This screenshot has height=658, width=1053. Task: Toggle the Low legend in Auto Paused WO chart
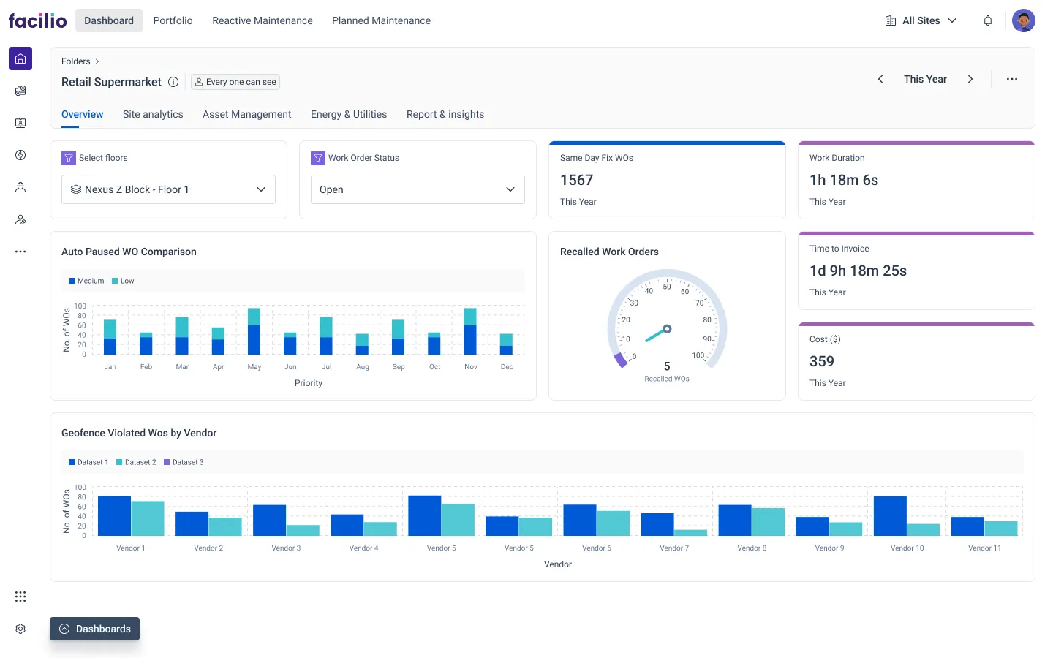tap(122, 281)
